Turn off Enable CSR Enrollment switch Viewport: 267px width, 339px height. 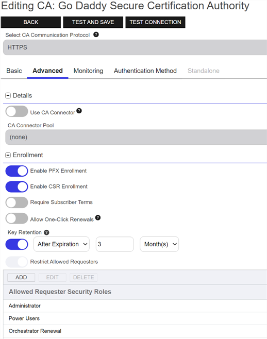pos(16,187)
